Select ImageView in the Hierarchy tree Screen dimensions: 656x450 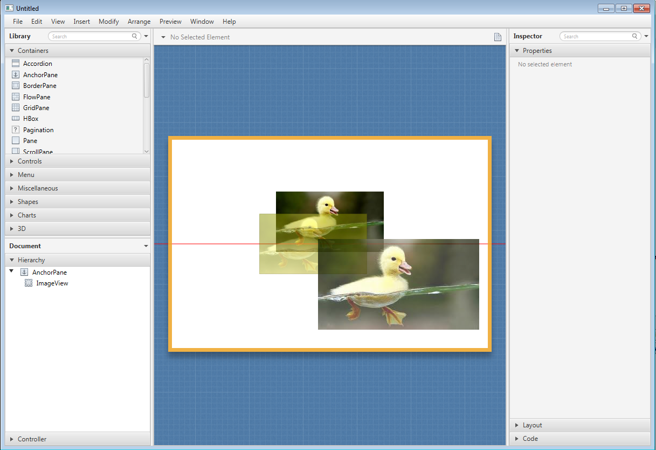[x=52, y=283]
